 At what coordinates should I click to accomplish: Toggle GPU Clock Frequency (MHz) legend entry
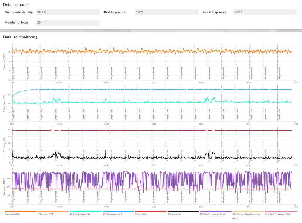click(281, 212)
